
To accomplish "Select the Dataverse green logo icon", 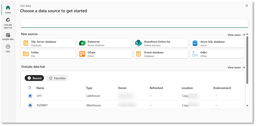I will tap(82, 43).
